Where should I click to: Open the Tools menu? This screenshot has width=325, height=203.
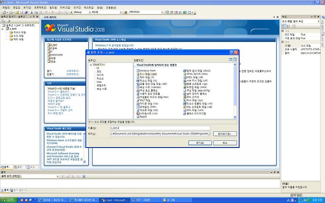(x=77, y=8)
